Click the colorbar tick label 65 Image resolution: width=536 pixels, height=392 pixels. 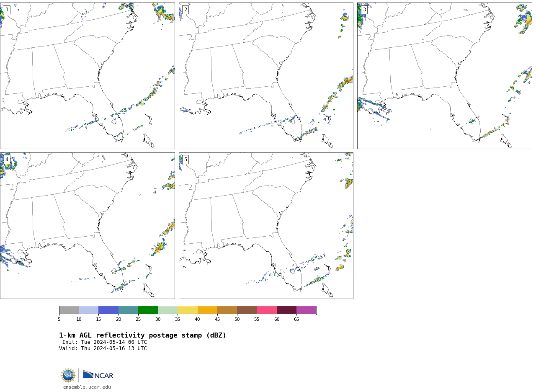pyautogui.click(x=296, y=320)
